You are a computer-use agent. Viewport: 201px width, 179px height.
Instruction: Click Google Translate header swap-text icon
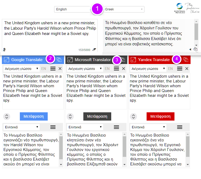coord(59,59)
